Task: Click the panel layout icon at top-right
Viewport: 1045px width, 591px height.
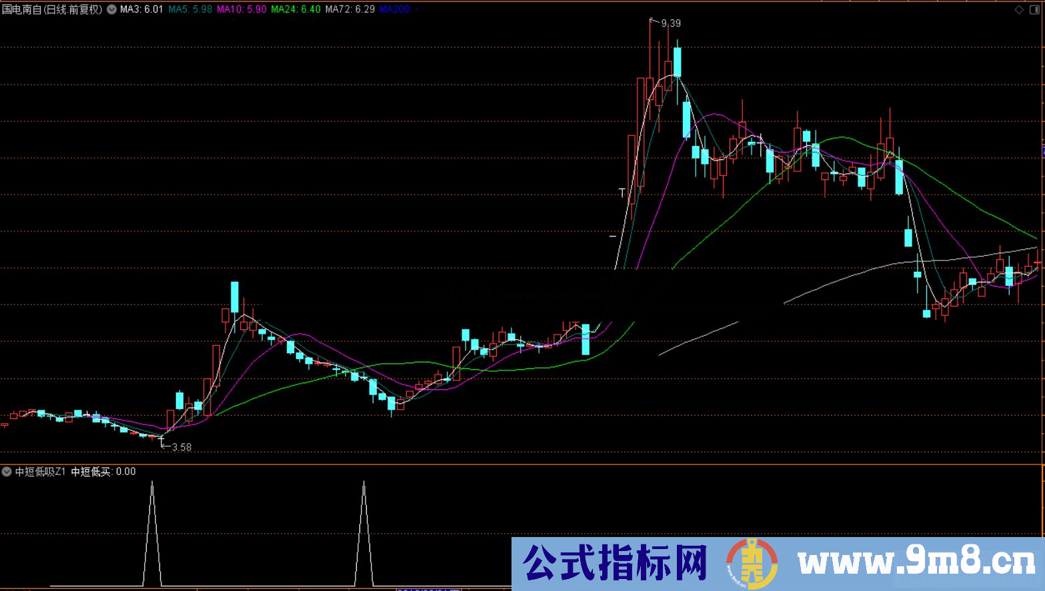Action: click(x=1034, y=9)
